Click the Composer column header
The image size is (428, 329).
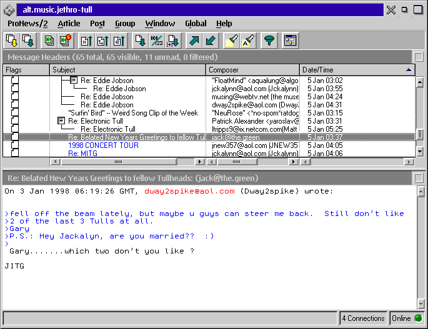click(253, 70)
